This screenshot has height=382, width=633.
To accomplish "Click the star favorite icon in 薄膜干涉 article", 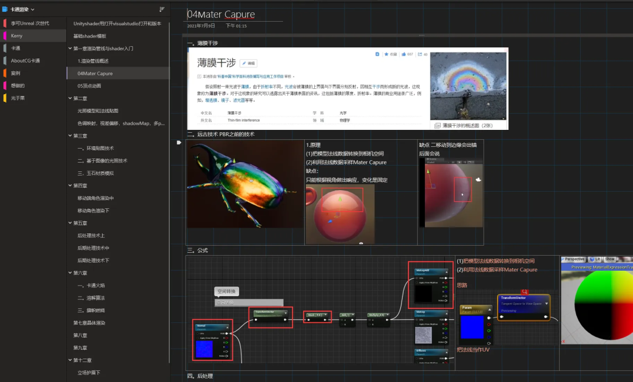I will click(386, 54).
